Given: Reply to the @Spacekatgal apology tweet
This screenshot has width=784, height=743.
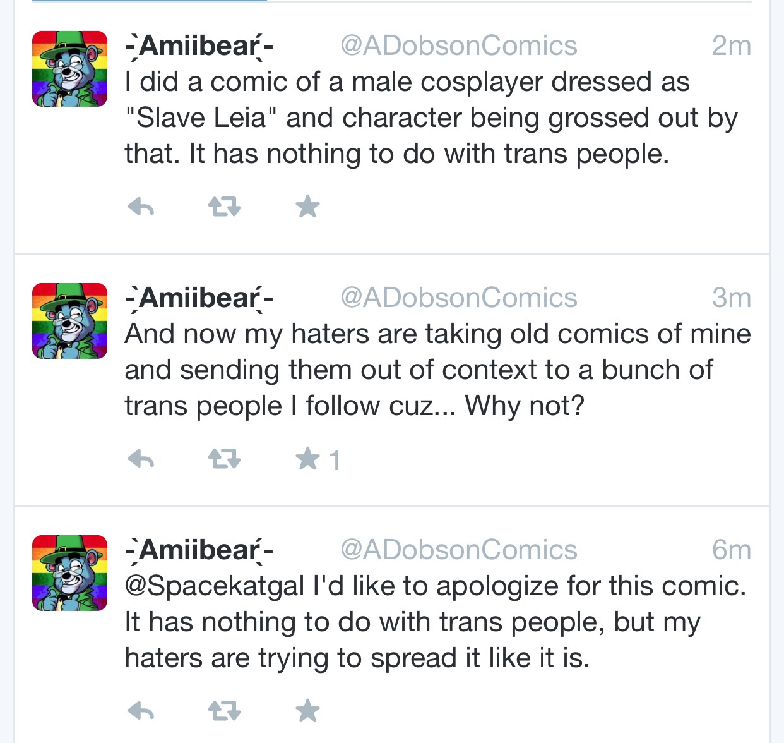Looking at the screenshot, I should click(141, 712).
